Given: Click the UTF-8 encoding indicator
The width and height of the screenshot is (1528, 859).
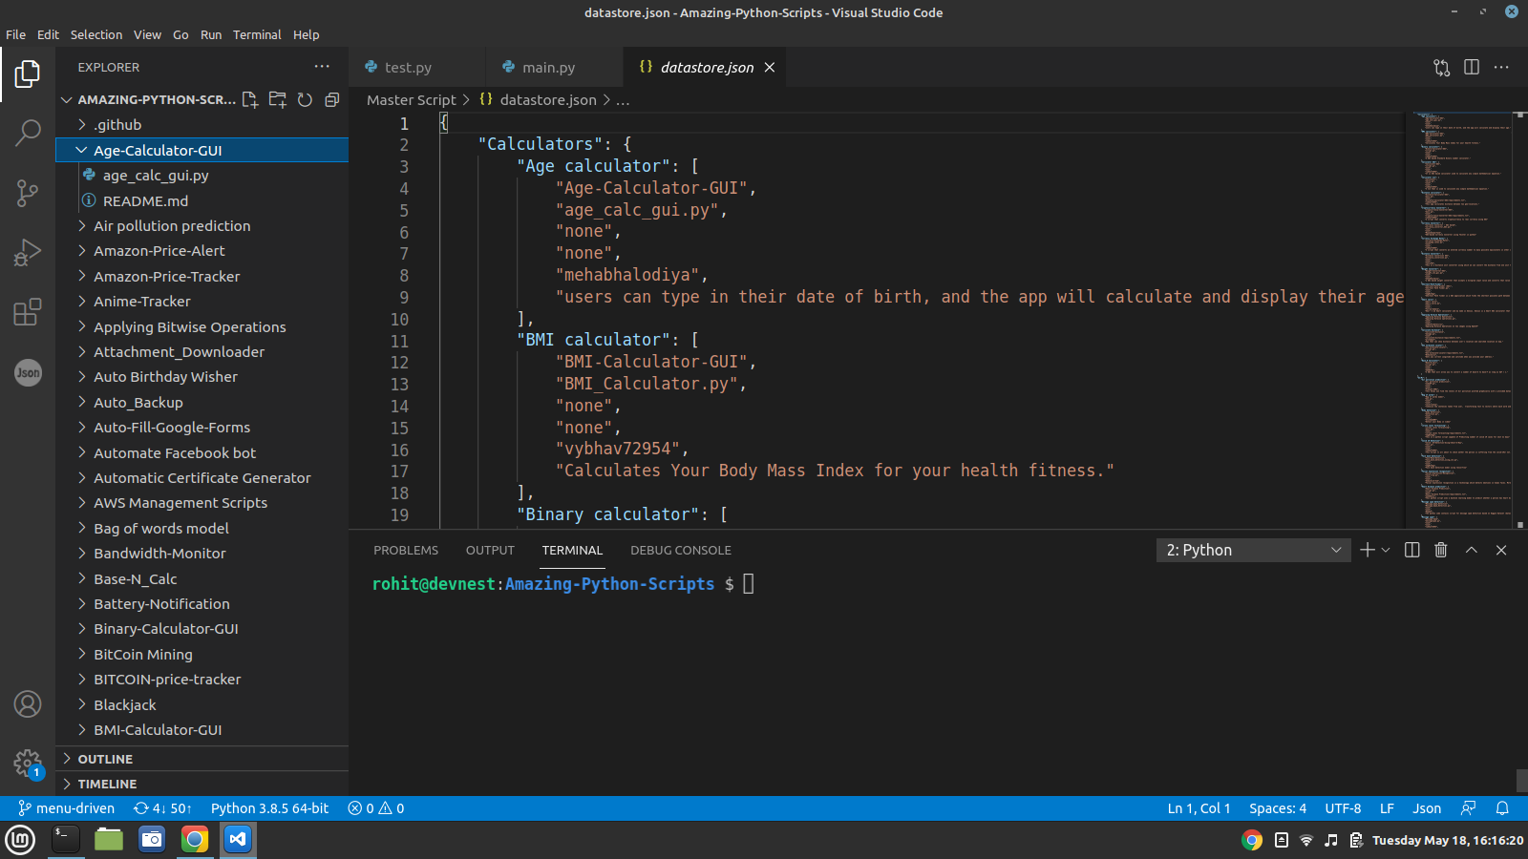Looking at the screenshot, I should pos(1343,808).
